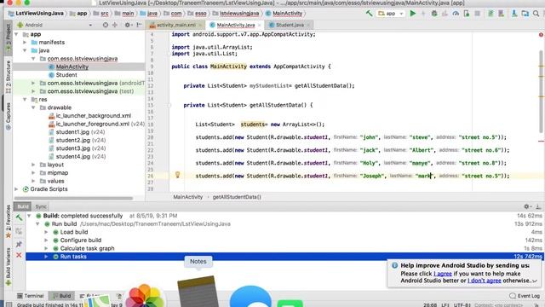Viewport: 545px width, 307px height.
Task: Open the AVD Manager icon
Action: [501, 14]
